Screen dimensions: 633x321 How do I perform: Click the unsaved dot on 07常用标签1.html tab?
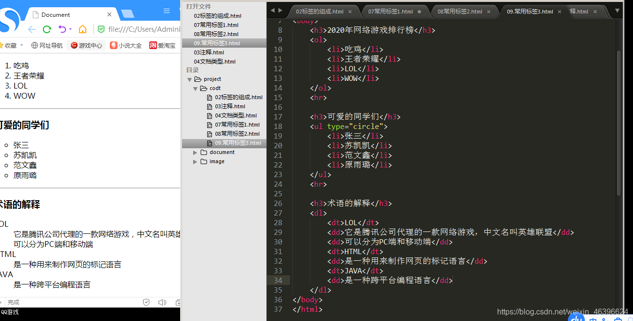coord(419,12)
